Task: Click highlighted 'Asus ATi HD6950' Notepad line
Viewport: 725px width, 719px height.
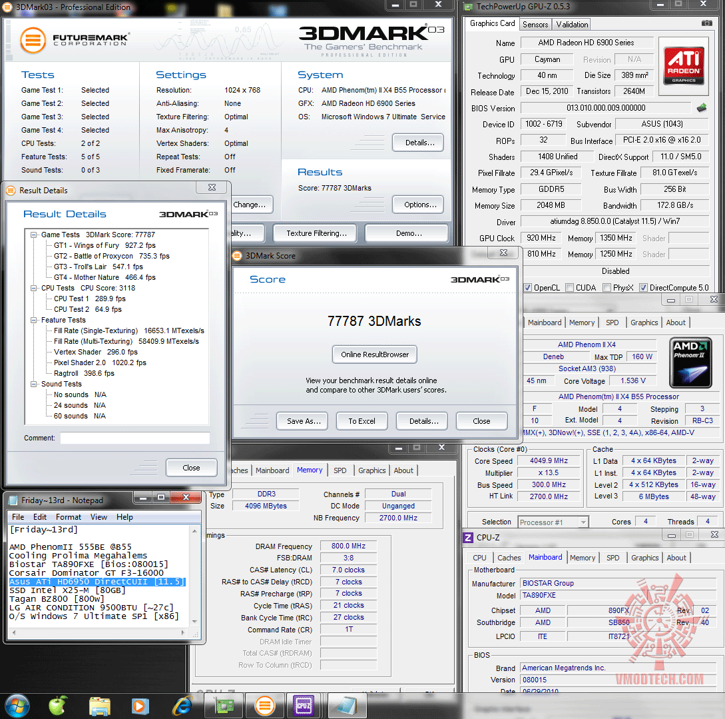Action: point(97,582)
